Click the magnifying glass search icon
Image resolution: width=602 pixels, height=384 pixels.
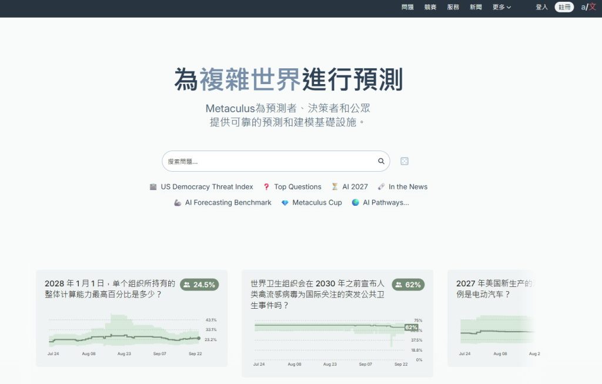pos(381,161)
